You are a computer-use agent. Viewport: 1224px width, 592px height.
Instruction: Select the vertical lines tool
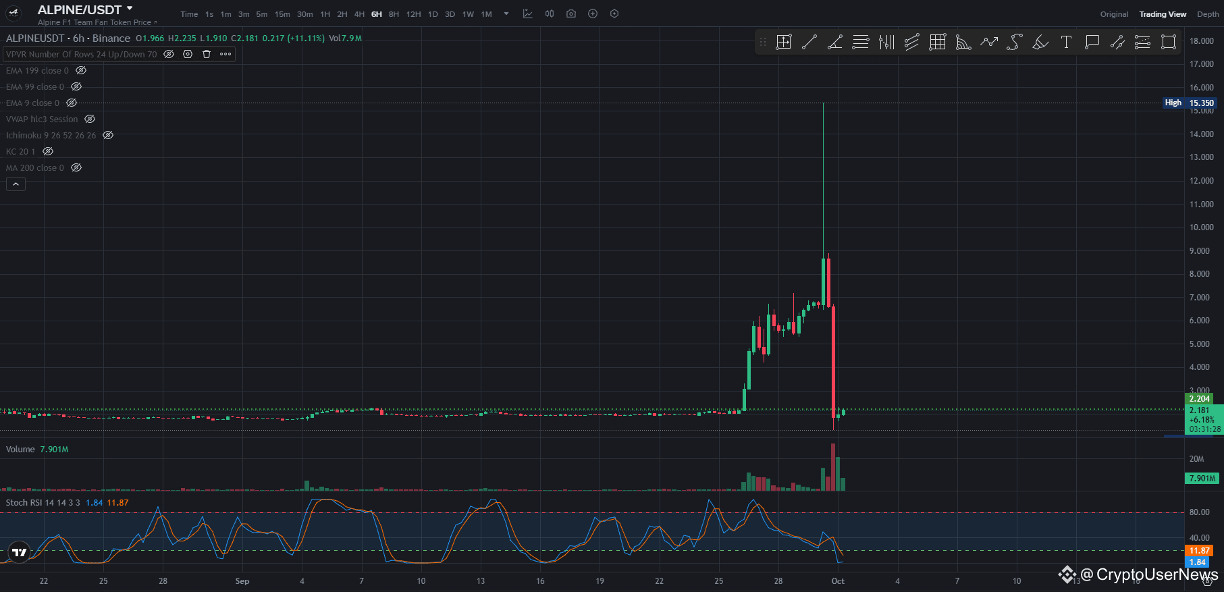(886, 43)
